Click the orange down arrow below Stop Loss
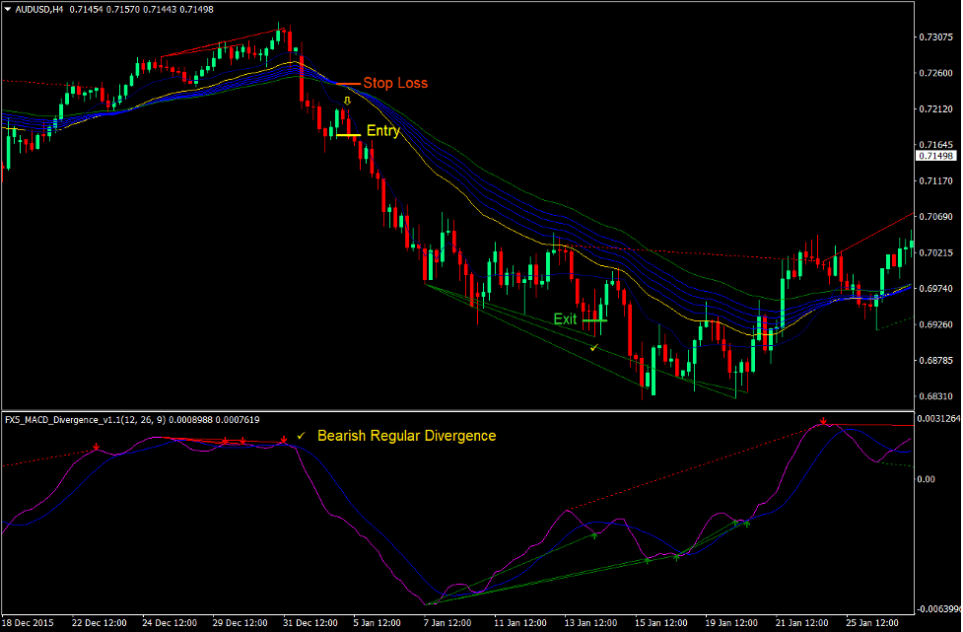Viewport: 963px width, 632px height. pyautogui.click(x=347, y=102)
